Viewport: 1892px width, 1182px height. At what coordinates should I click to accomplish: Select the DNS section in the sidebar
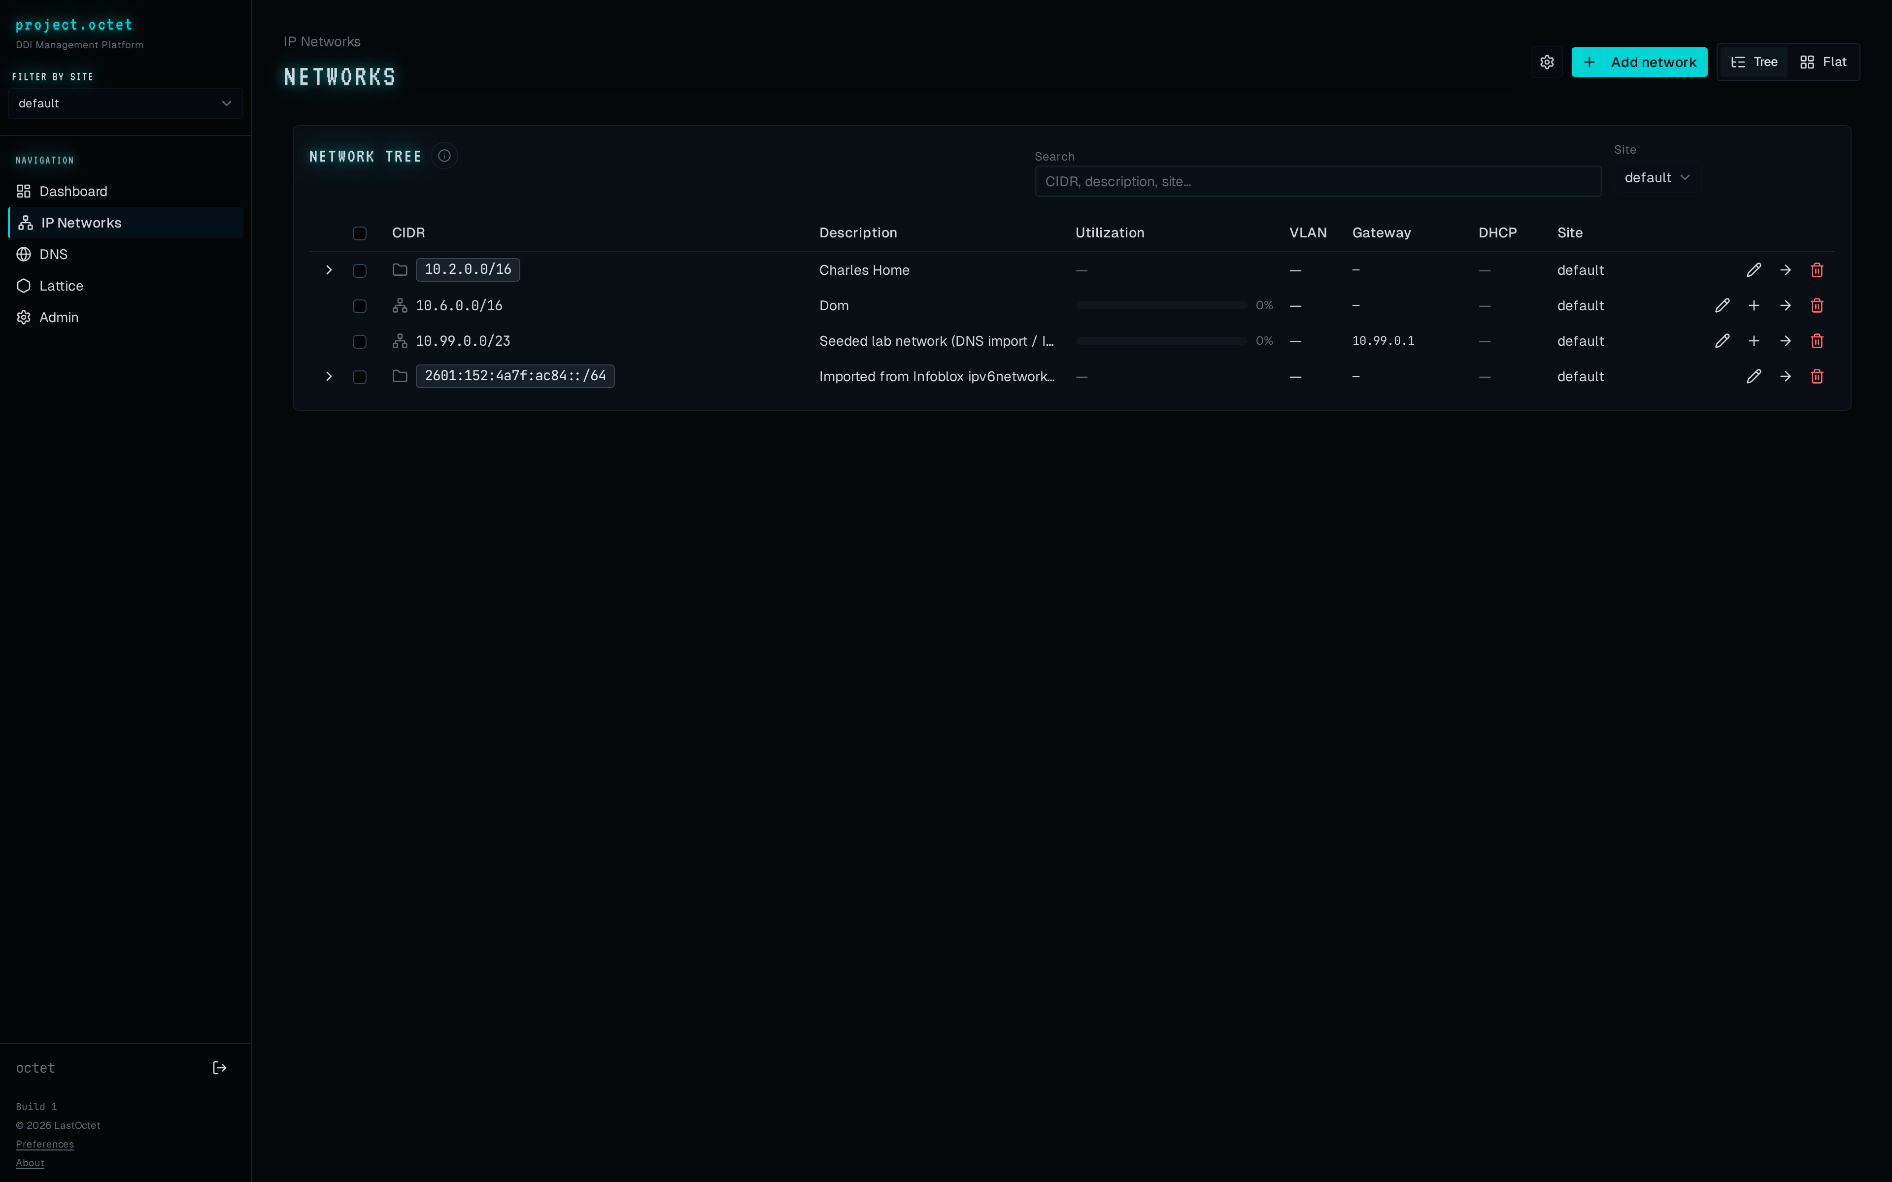pos(53,254)
